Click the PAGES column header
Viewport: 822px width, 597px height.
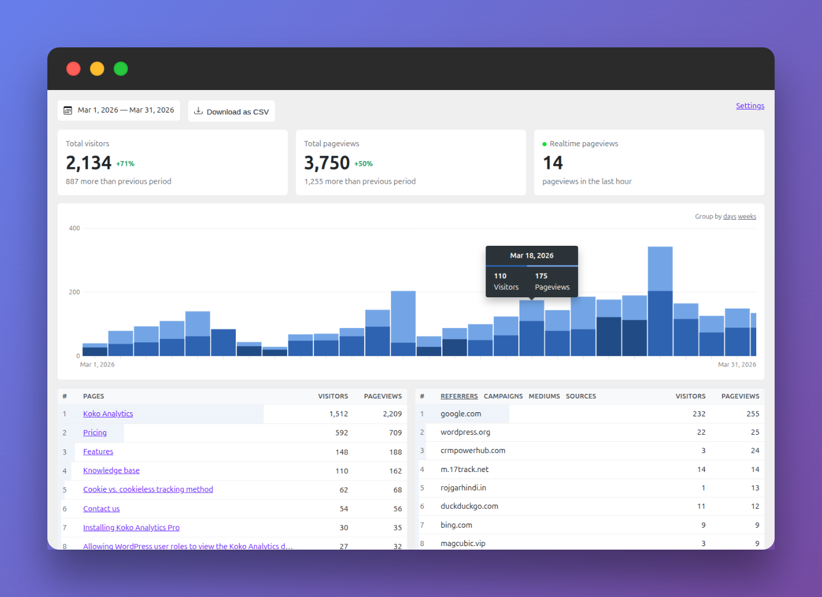(x=94, y=396)
